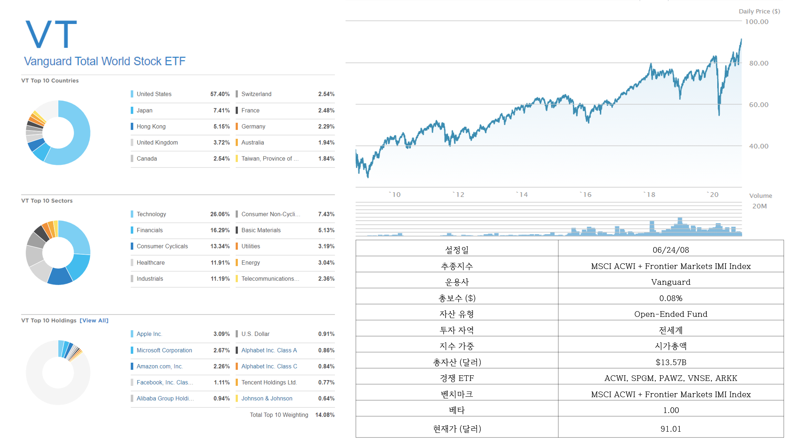This screenshot has width=790, height=441.
Task: Open the Microsoft Corporation holding link
Action: 164,350
